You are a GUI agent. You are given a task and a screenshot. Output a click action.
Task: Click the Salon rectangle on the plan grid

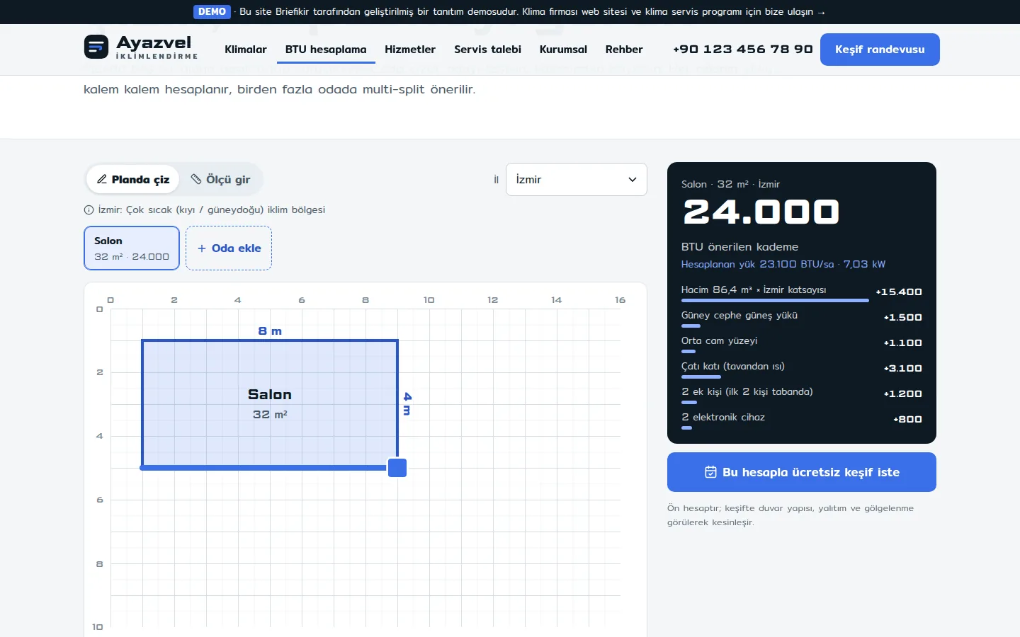tap(270, 404)
